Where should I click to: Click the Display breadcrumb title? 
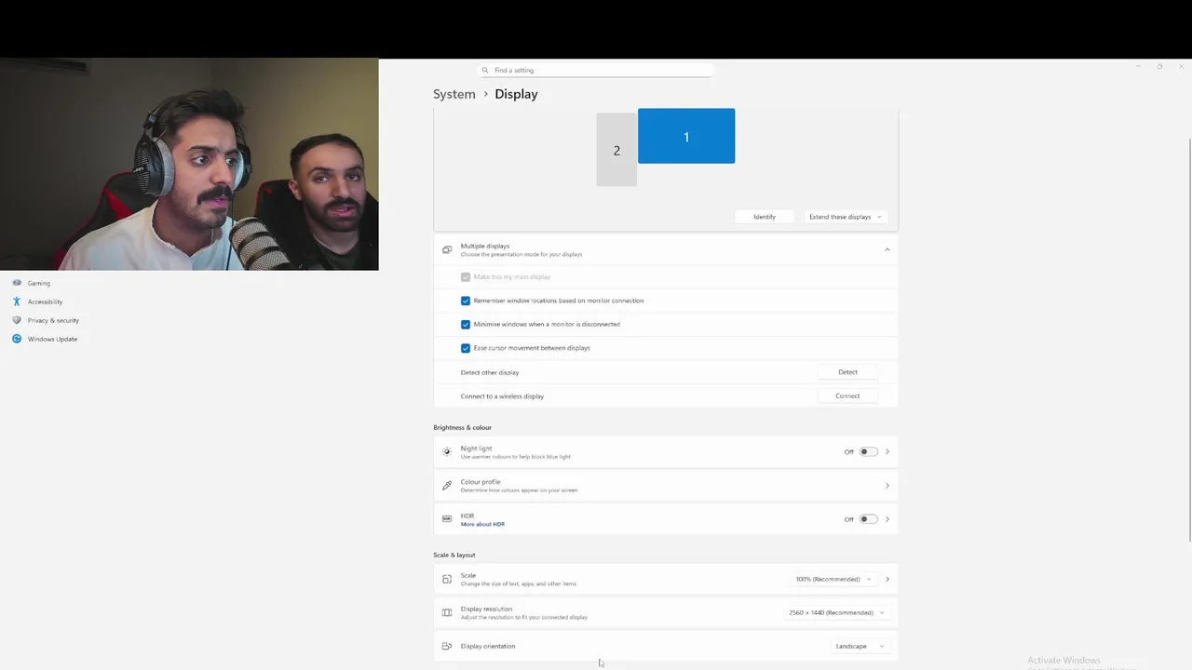(516, 94)
